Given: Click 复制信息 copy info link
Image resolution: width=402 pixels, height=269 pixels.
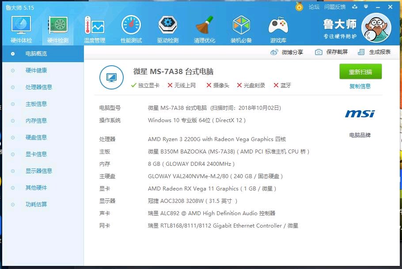Looking at the screenshot, I should coord(360,86).
